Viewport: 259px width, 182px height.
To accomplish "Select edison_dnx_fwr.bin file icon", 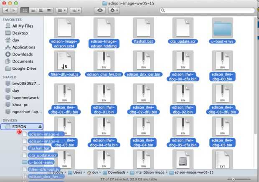I will (104, 61).
